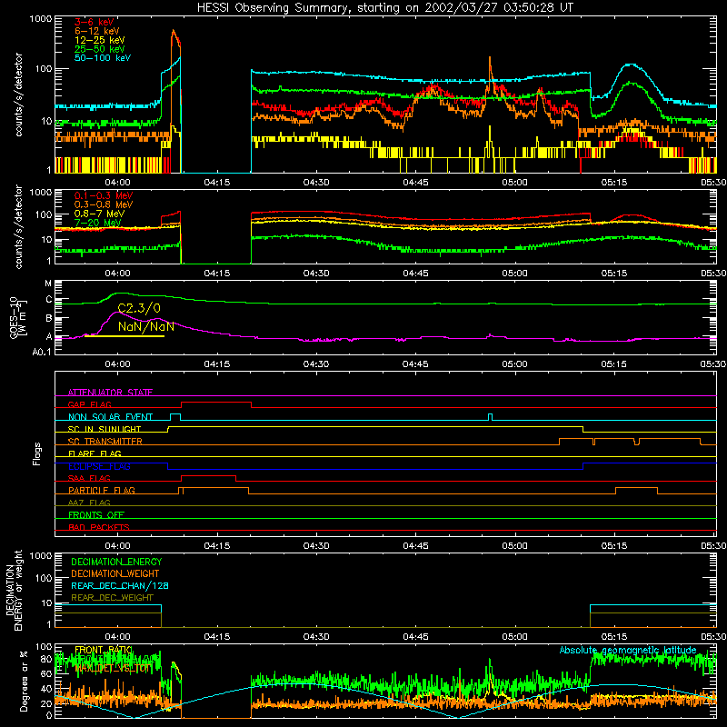This screenshot has width=727, height=727.
Task: Click the SAA_FLAG raised step near 04:10
Action: pos(208,476)
